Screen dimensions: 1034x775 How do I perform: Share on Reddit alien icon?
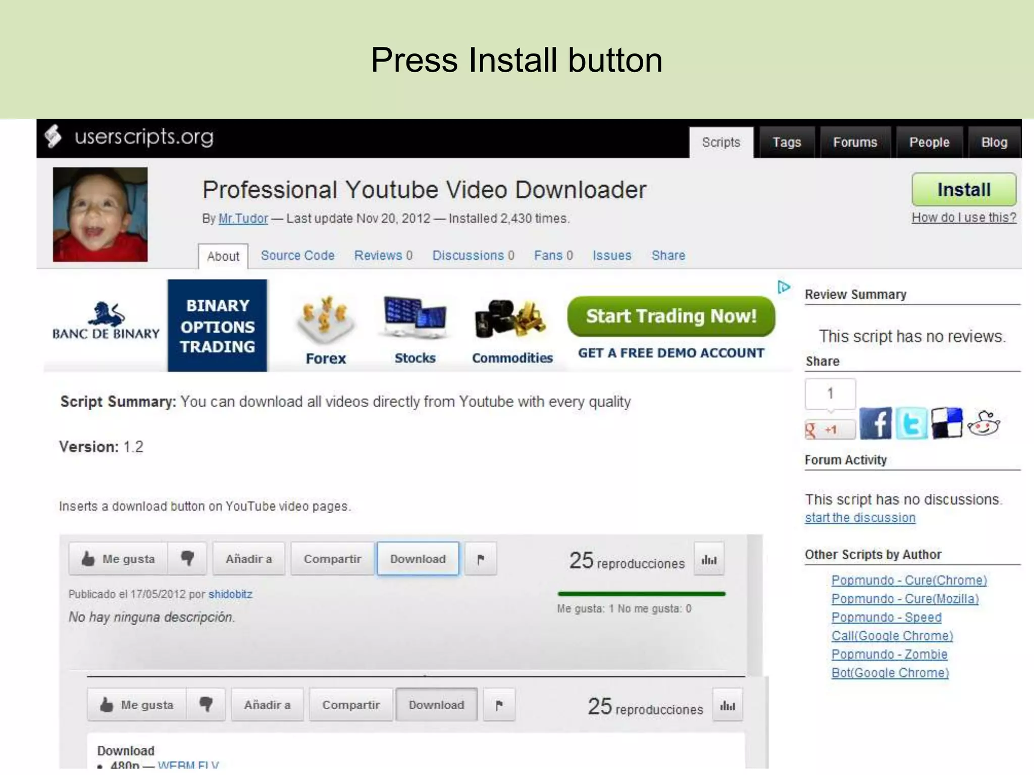[984, 423]
